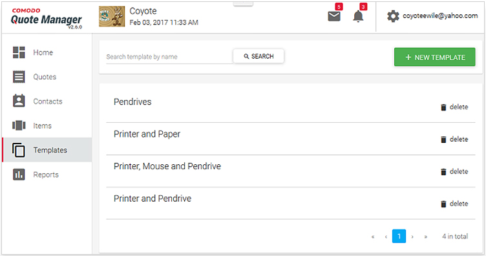Viewport: 486px width, 256px height.
Task: Click the Quotes sidebar icon
Action: (x=19, y=77)
